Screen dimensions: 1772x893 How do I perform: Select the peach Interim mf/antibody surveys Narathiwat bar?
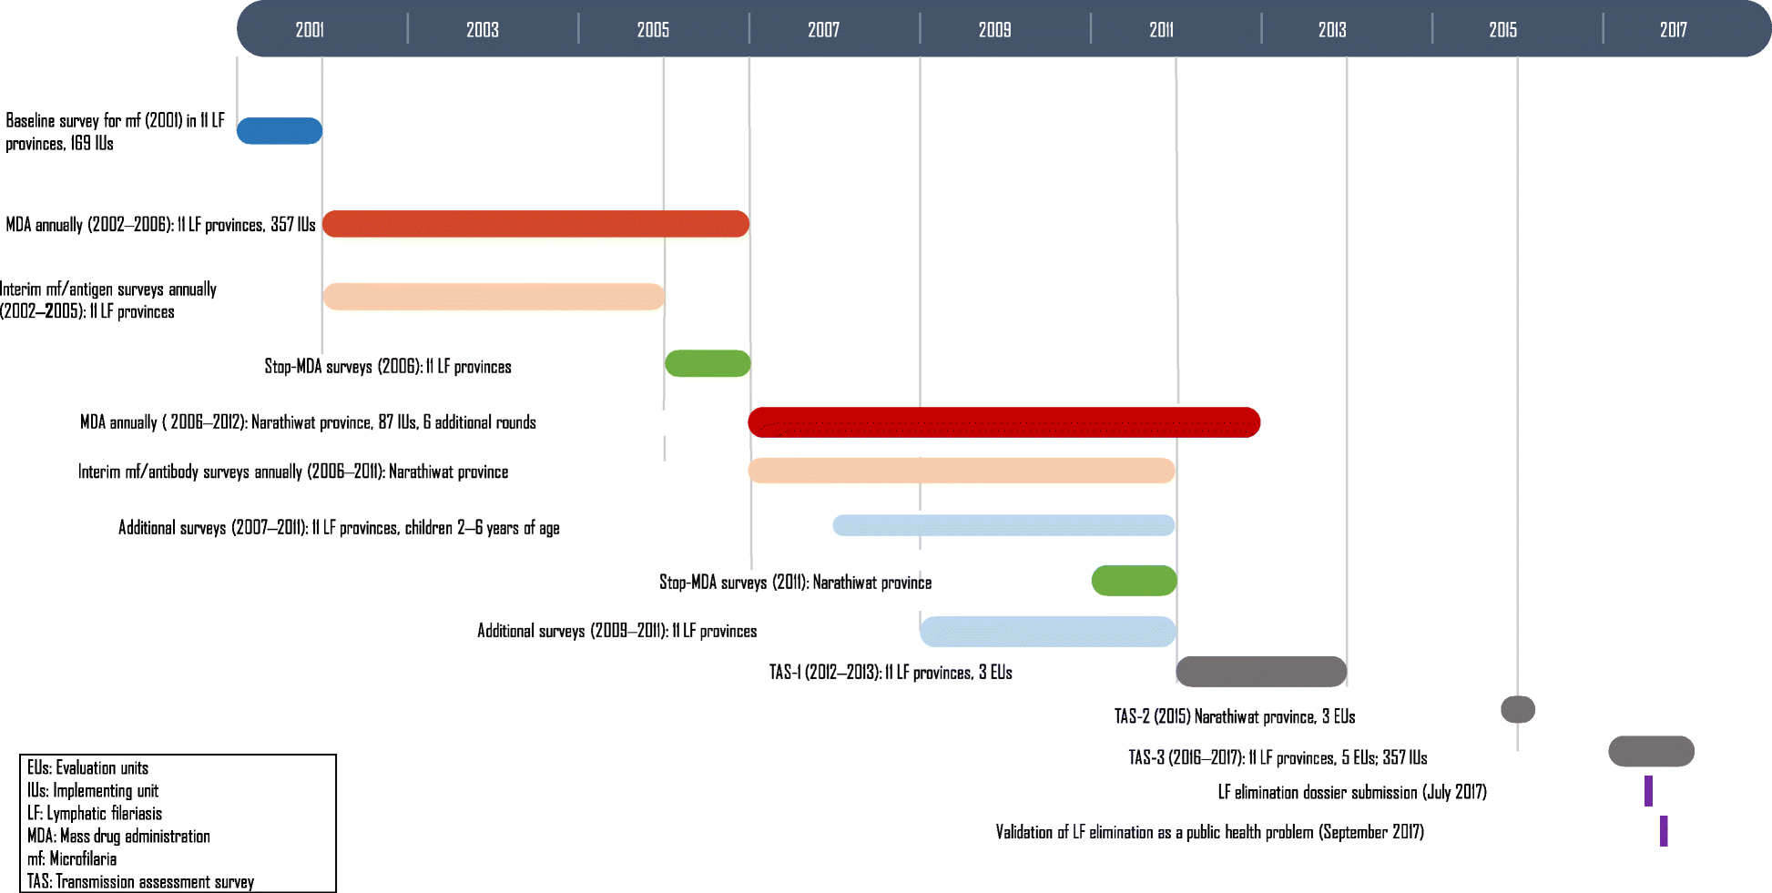pyautogui.click(x=962, y=471)
